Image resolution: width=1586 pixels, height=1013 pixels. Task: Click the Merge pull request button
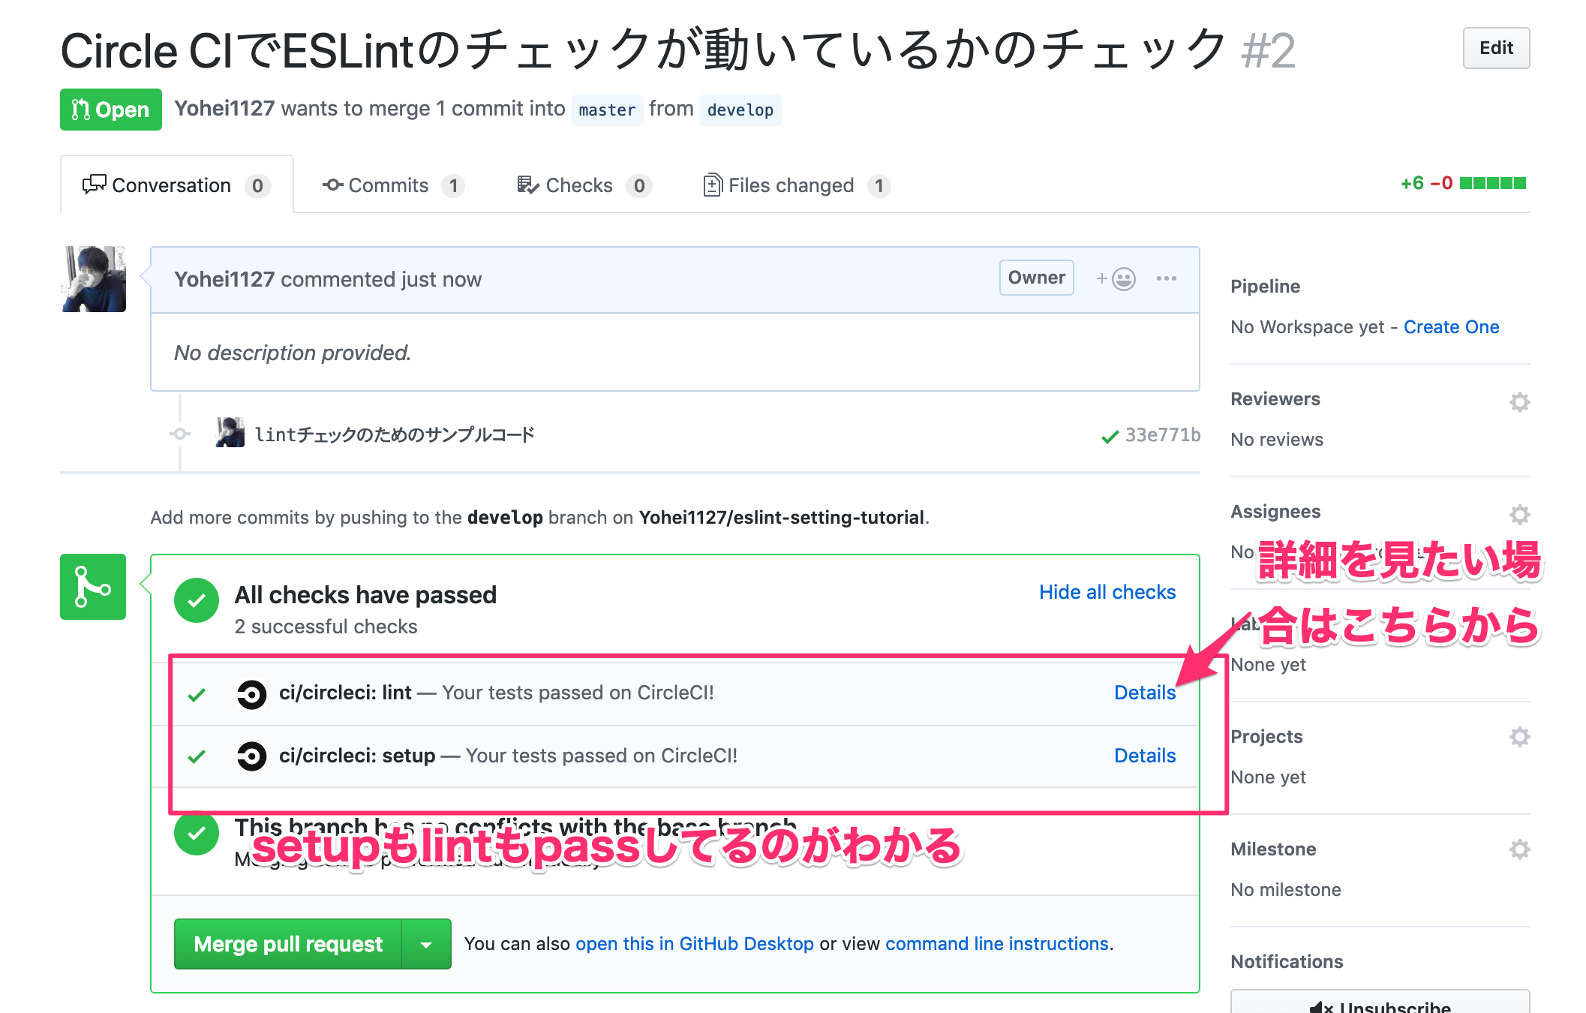coord(288,944)
